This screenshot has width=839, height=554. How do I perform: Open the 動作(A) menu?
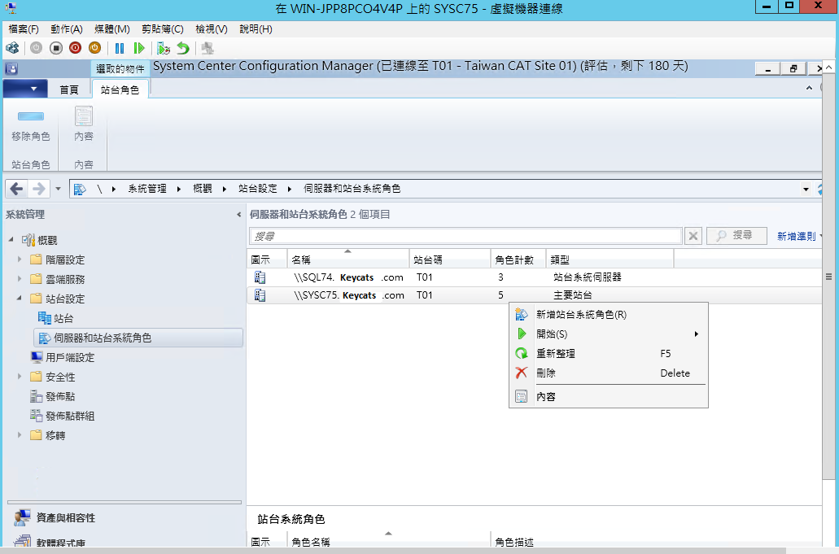coord(67,28)
